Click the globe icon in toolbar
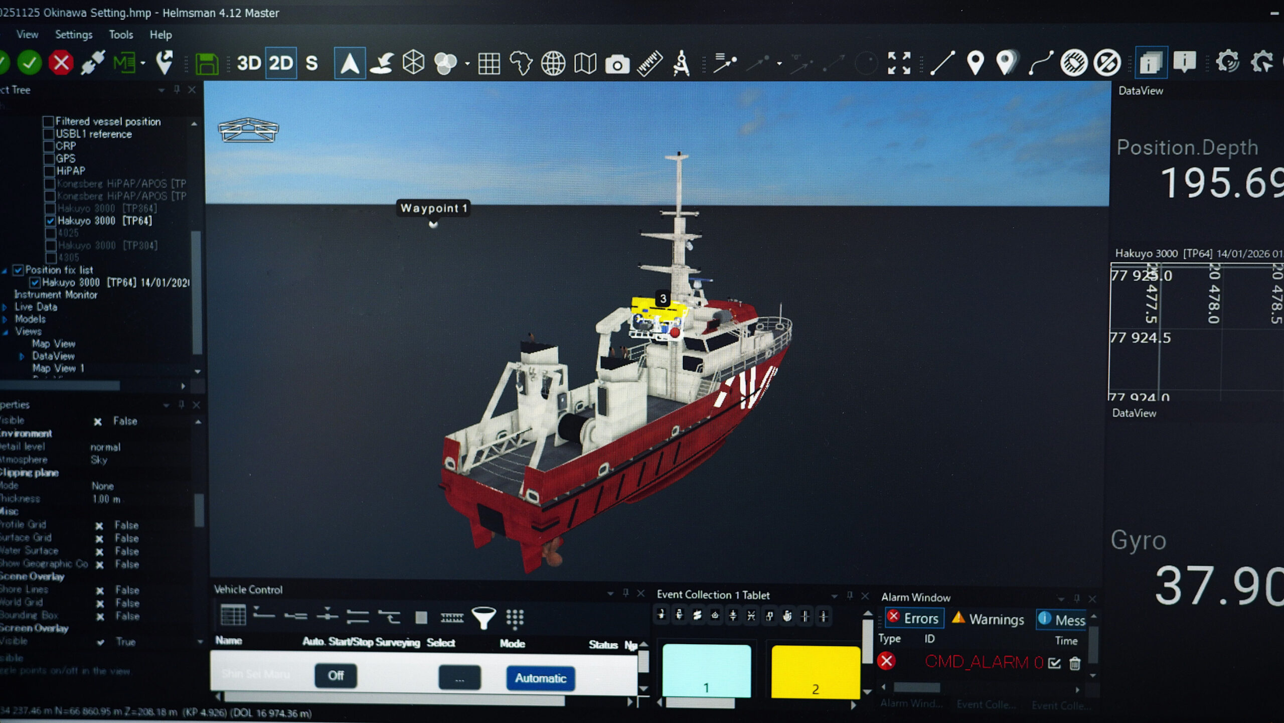Viewport: 1284px width, 723px height. coord(553,64)
